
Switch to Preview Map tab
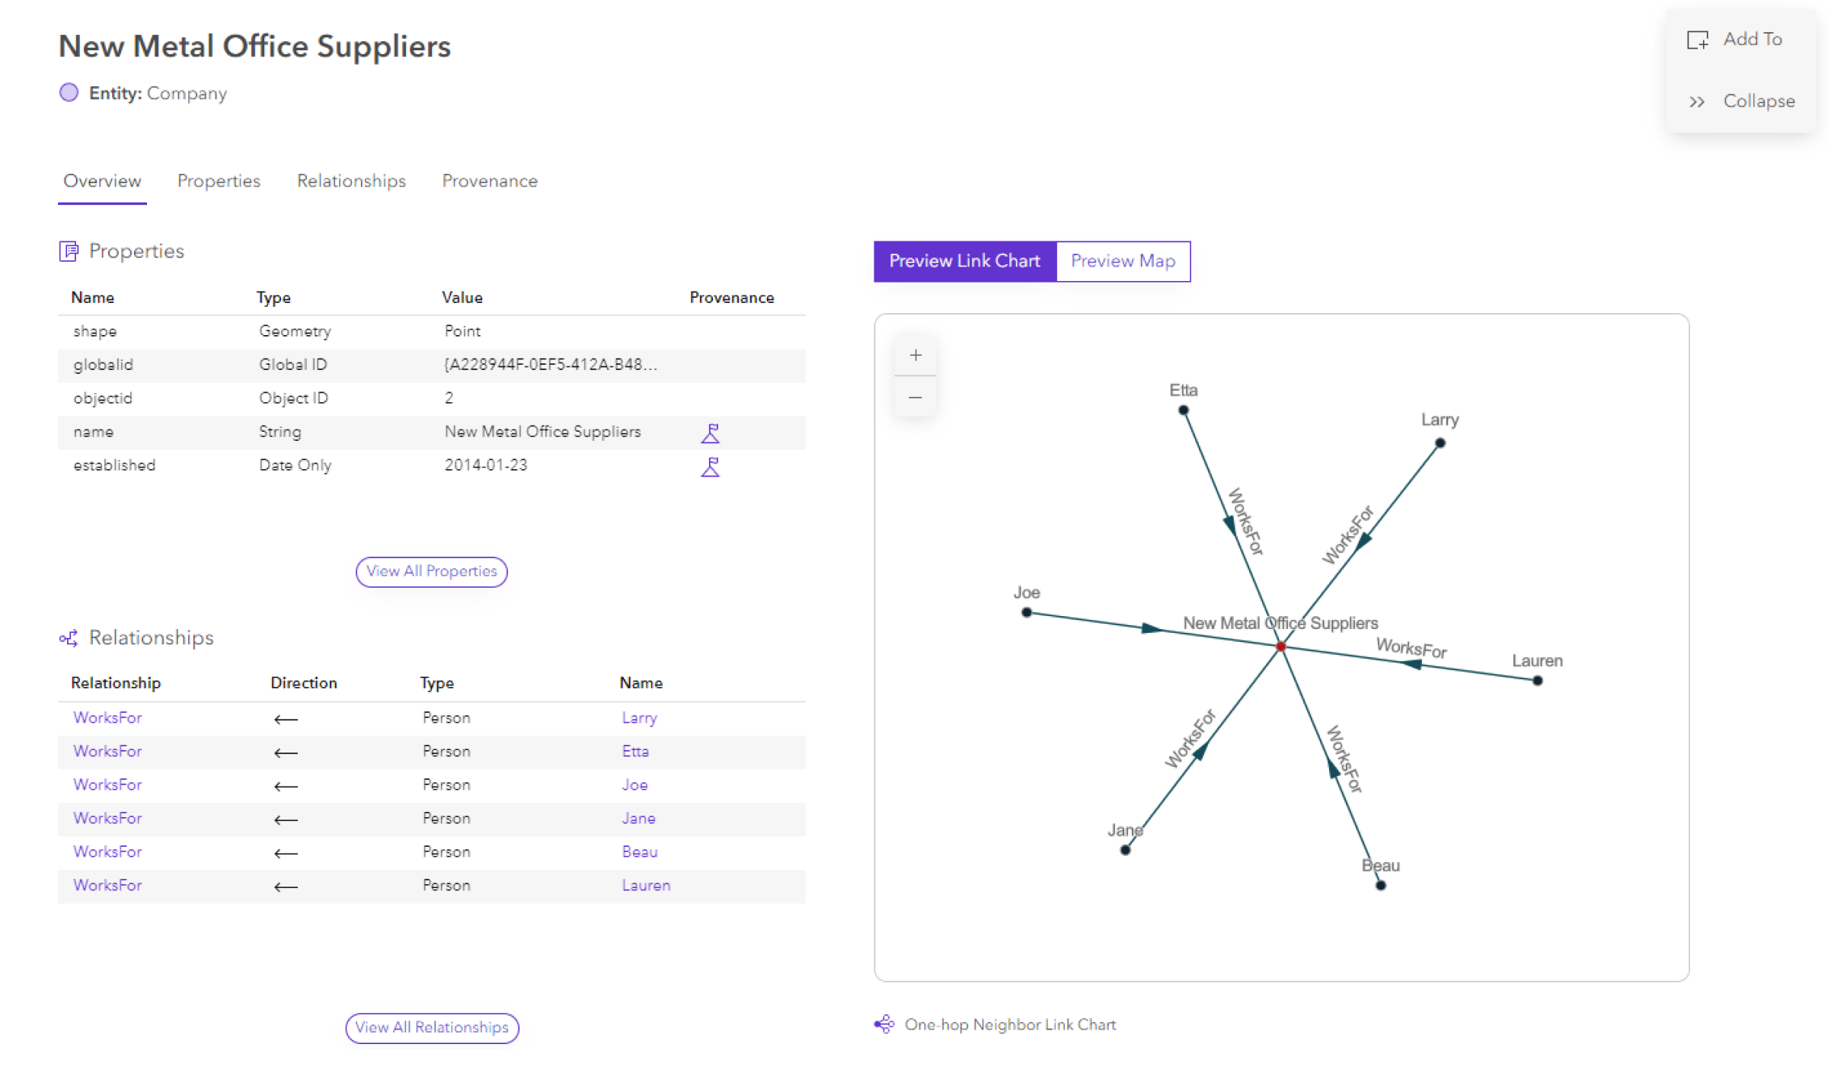click(x=1123, y=260)
